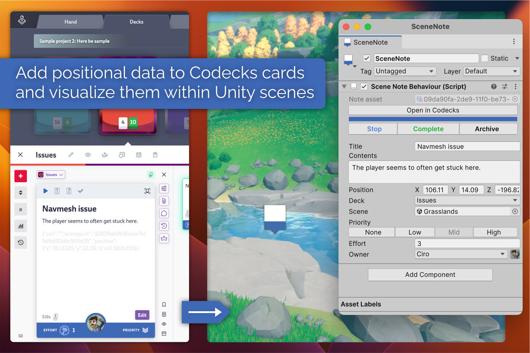Image resolution: width=530 pixels, height=353 pixels.
Task: Open the Static flags dropdown arrow
Action: click(x=517, y=58)
